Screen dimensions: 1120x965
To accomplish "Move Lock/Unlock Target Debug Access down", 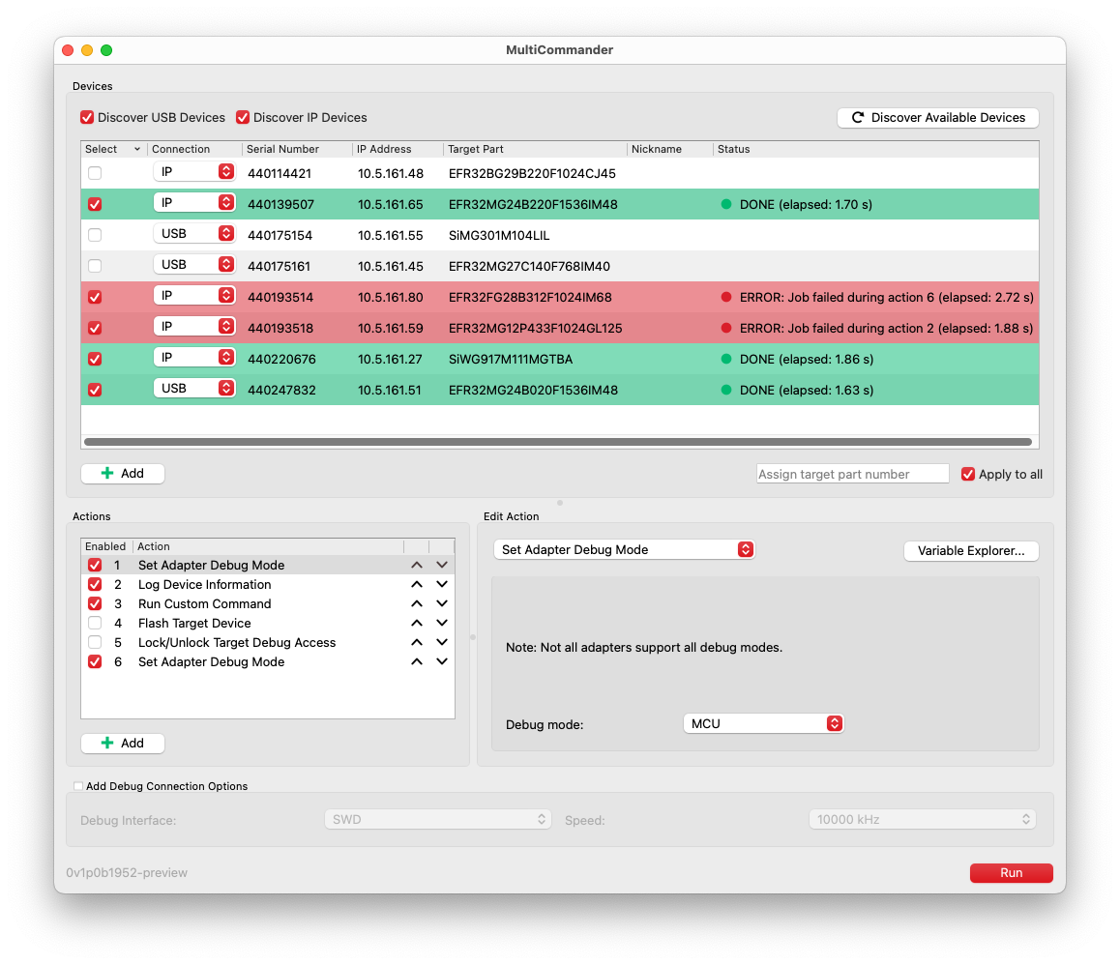I will pyautogui.click(x=442, y=643).
